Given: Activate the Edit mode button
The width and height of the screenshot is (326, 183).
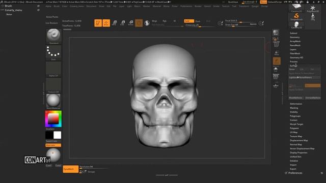Looking at the screenshot, I should point(98,23).
